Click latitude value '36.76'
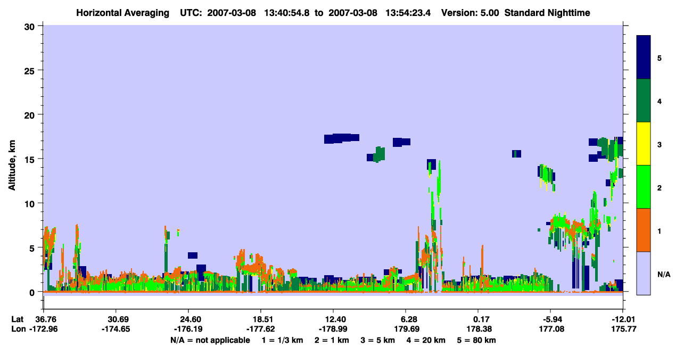Viewport: 692px width, 355px height. (44, 319)
